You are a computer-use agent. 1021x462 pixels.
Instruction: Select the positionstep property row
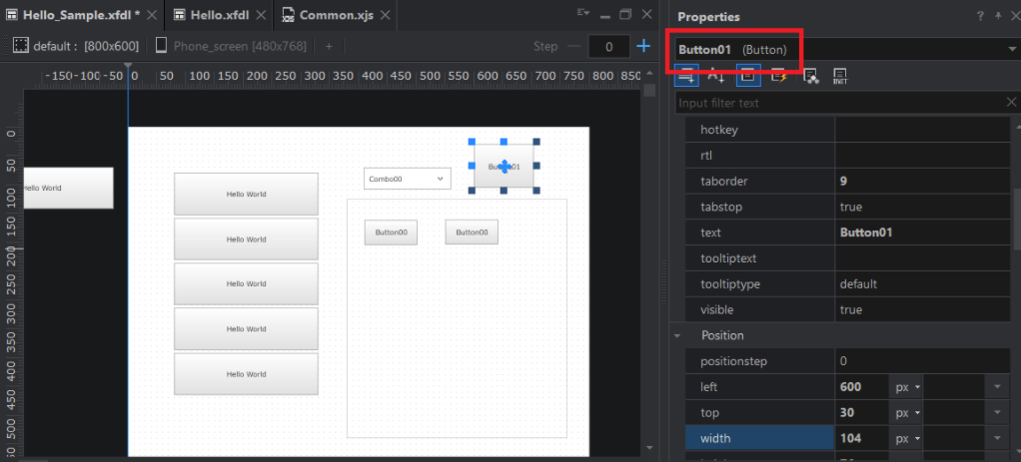(847, 361)
